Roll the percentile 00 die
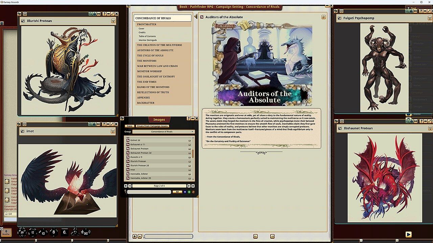 point(86,233)
